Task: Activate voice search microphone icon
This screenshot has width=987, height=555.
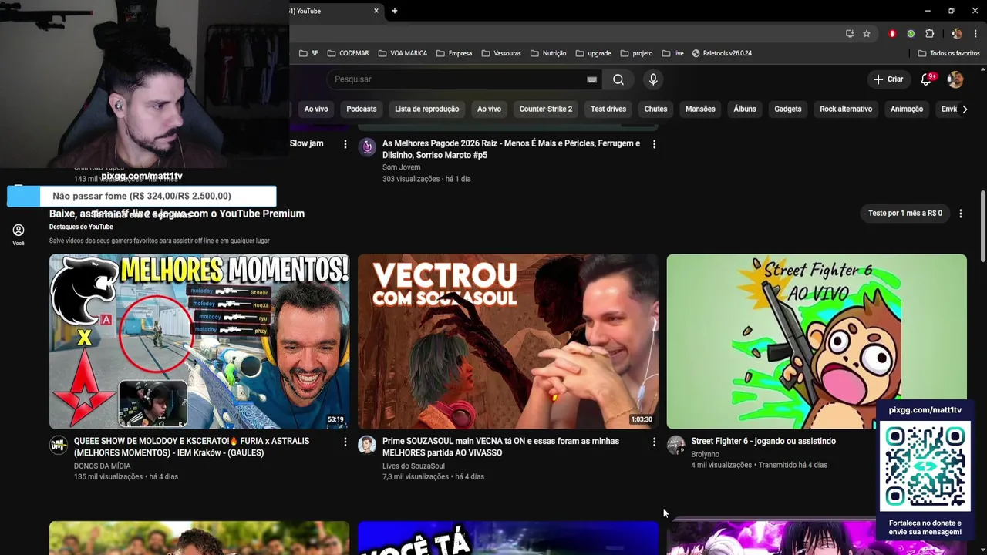Action: tap(653, 79)
